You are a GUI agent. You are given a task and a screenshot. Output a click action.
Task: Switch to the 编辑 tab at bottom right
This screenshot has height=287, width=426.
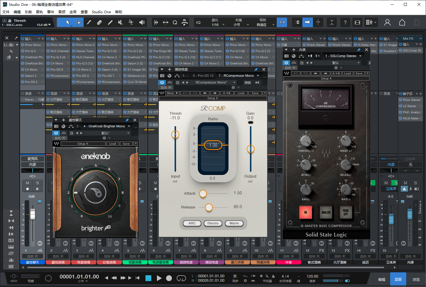(x=382, y=280)
